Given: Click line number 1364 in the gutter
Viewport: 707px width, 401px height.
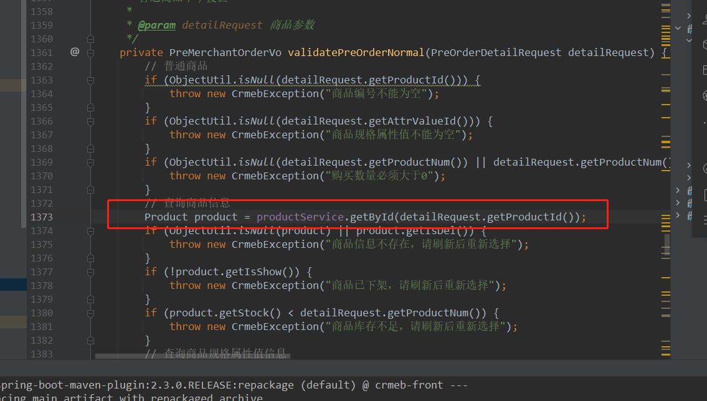Looking at the screenshot, I should 42,94.
